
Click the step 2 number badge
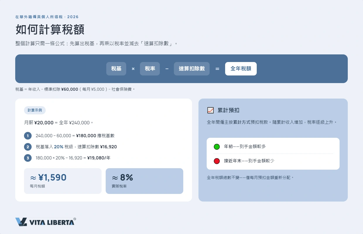[x=28, y=147]
